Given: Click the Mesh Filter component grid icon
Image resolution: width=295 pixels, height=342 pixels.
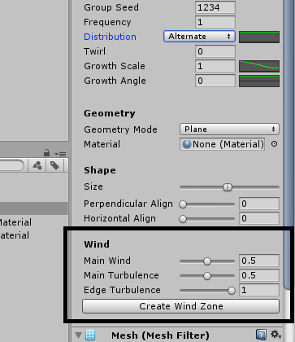Looking at the screenshot, I should coord(90,335).
